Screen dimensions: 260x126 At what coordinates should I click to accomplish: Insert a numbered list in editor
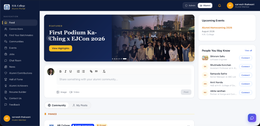click(78, 71)
